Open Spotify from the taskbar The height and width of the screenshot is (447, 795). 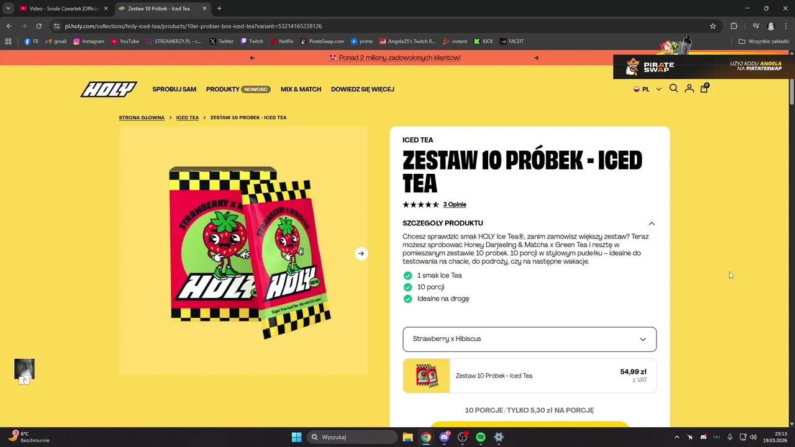coord(481,437)
